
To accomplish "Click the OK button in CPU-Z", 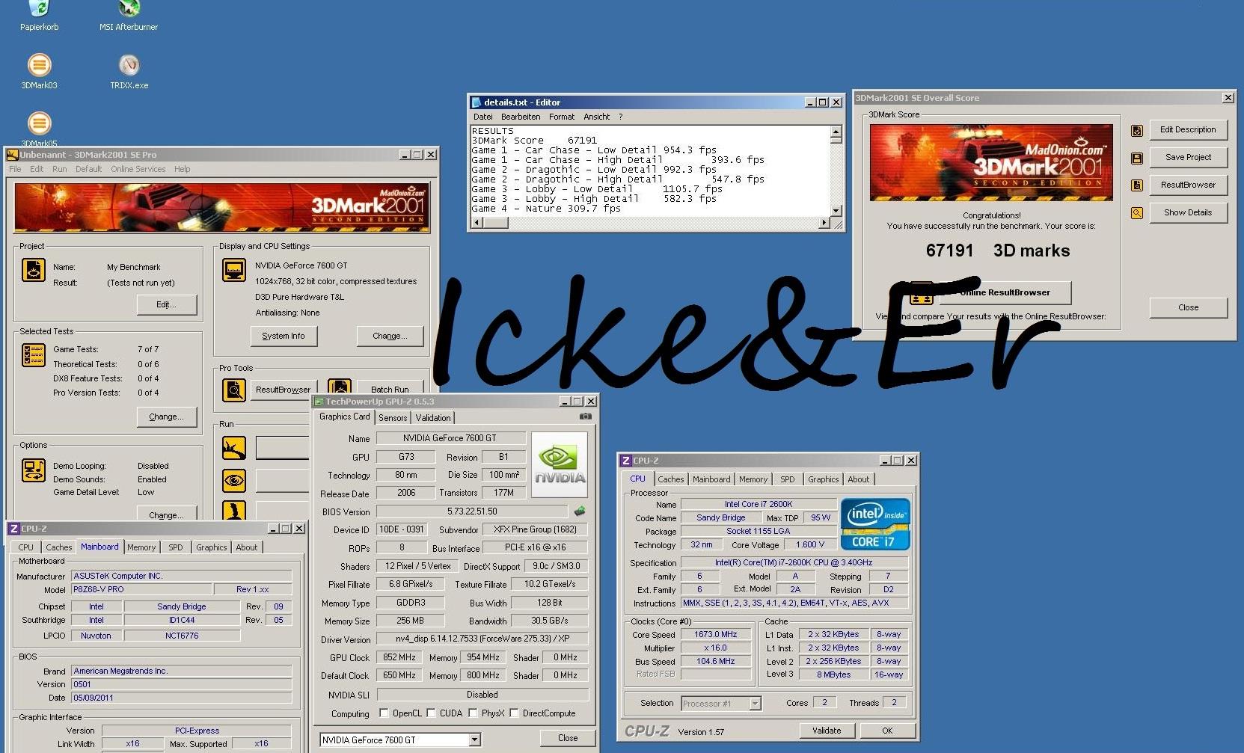I will pos(887,731).
